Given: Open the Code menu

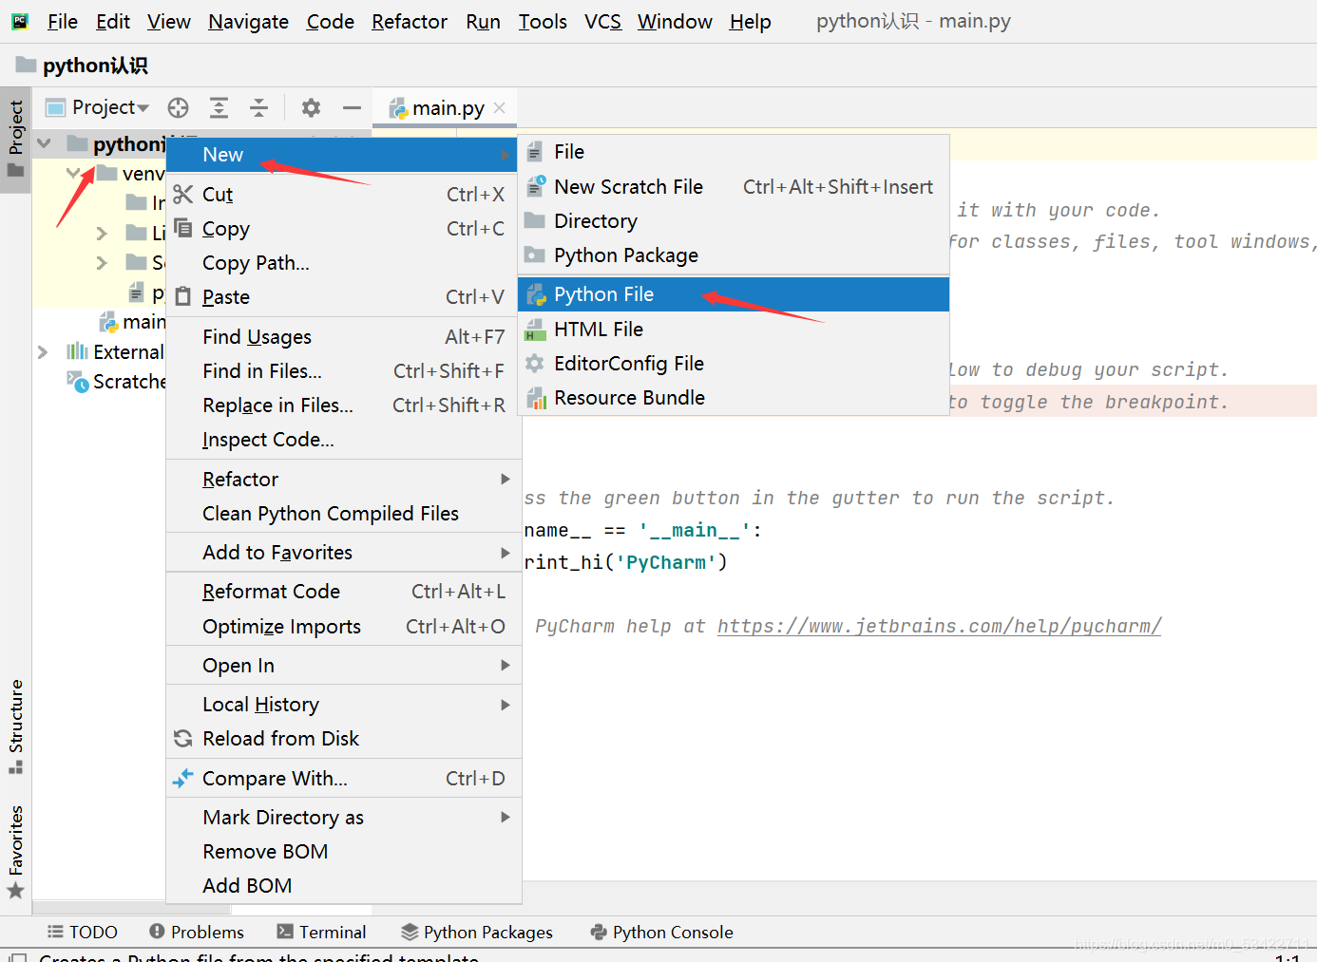Looking at the screenshot, I should 330,21.
